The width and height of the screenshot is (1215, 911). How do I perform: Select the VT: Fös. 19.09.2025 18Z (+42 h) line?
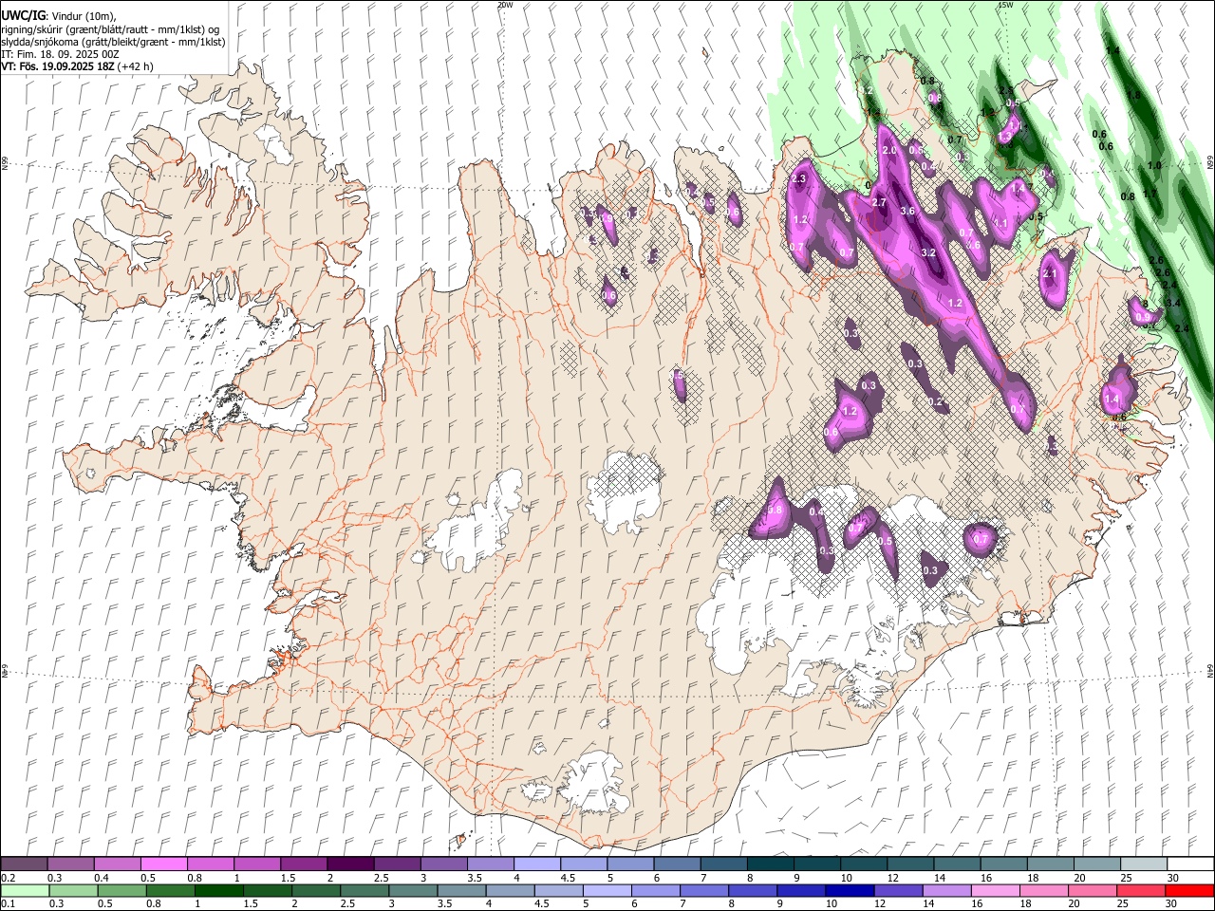78,66
